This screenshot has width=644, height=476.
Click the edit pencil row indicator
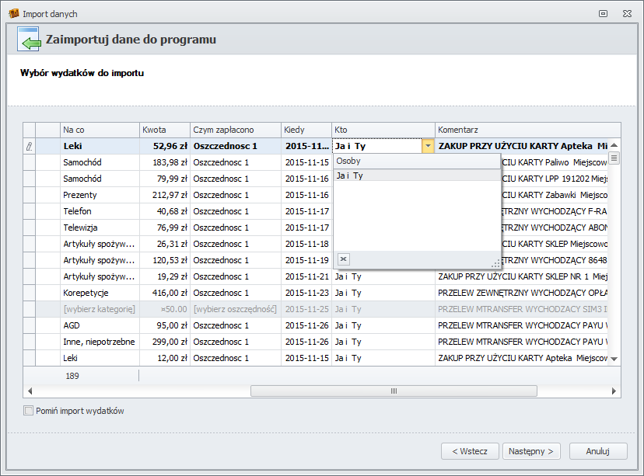(30, 146)
